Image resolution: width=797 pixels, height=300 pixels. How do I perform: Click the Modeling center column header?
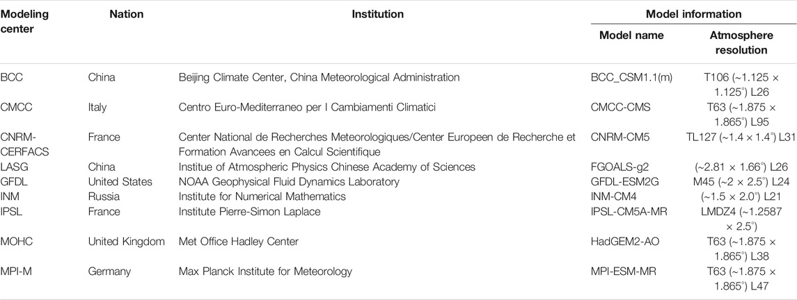click(x=24, y=22)
